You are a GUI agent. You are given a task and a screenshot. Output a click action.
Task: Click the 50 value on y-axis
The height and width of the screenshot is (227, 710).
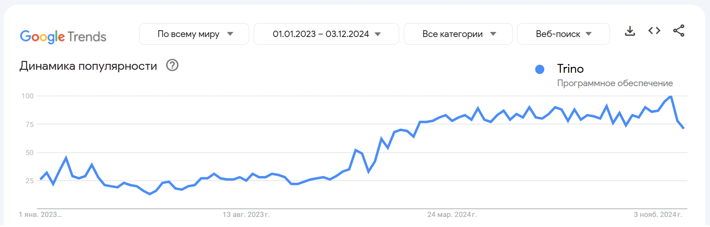[x=29, y=153]
